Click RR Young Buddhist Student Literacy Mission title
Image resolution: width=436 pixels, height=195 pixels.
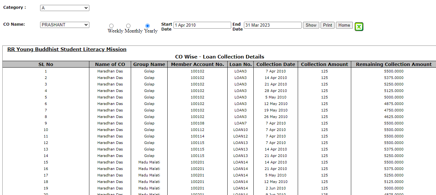(67, 49)
